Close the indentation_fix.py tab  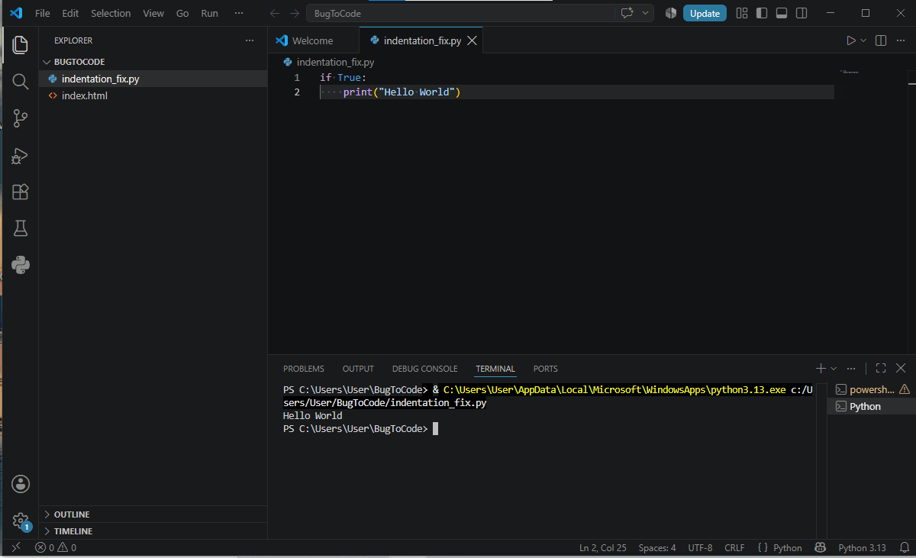473,41
